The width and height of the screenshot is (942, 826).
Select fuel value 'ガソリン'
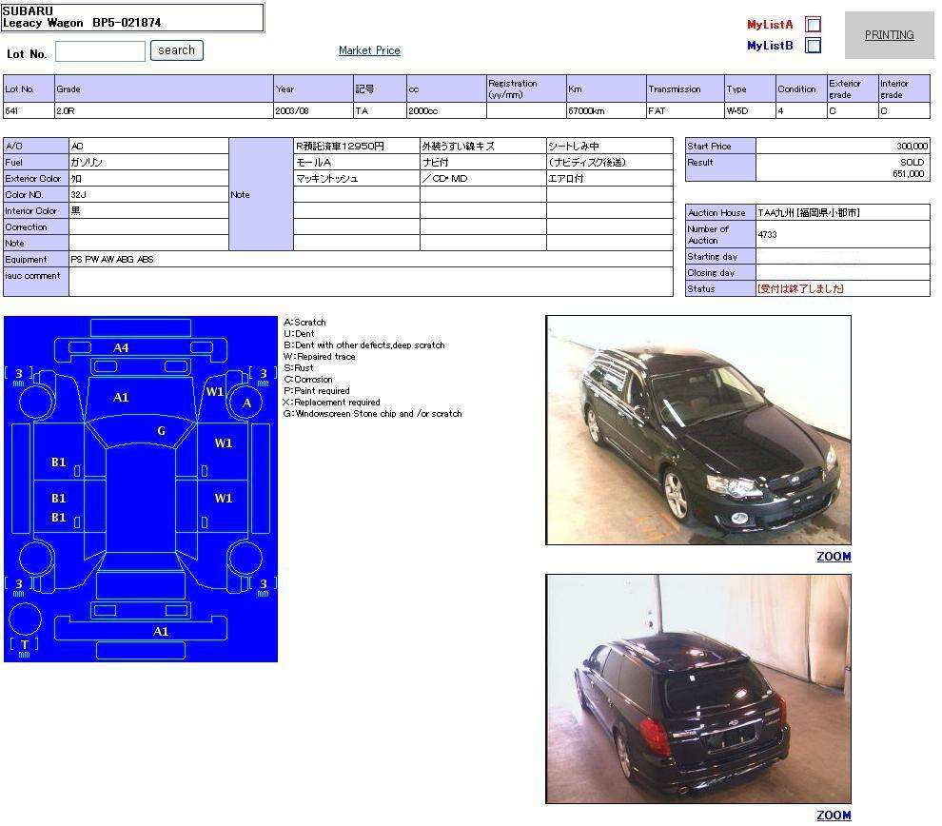87,162
